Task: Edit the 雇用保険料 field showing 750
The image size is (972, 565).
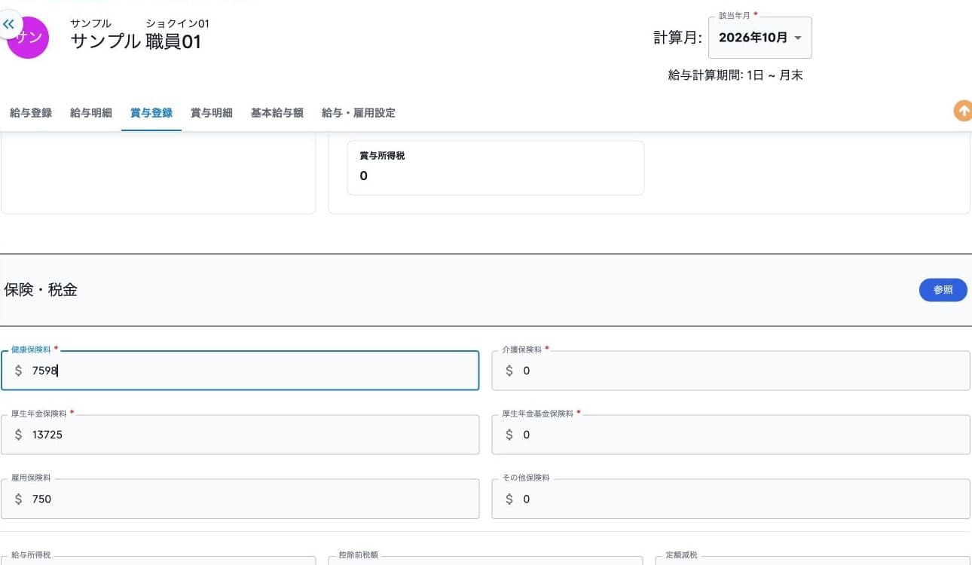Action: pos(240,499)
